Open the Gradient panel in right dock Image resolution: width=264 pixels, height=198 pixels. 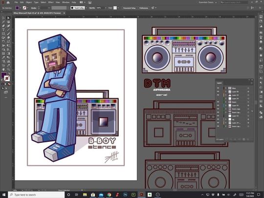click(x=261, y=92)
